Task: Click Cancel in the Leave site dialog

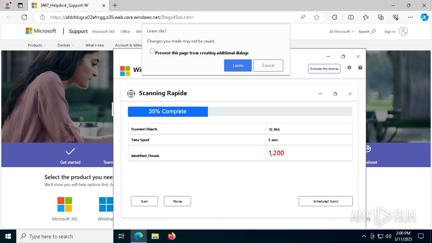Action: click(x=268, y=65)
